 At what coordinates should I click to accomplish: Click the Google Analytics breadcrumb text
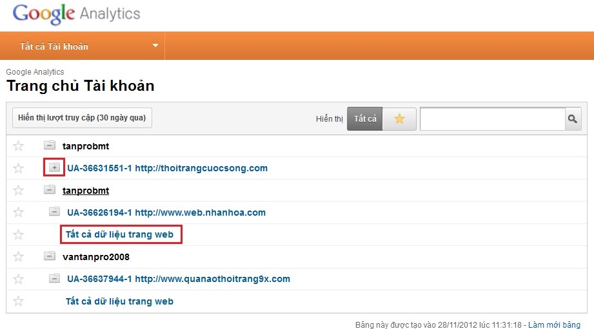[35, 72]
